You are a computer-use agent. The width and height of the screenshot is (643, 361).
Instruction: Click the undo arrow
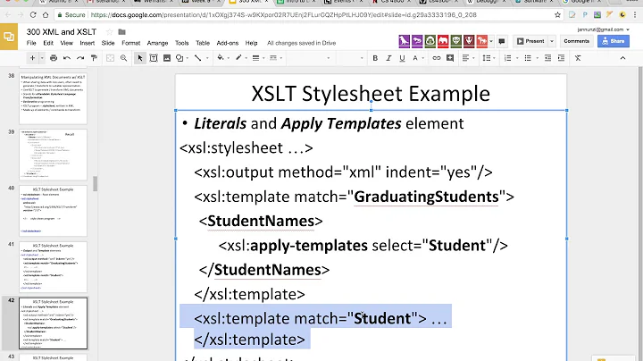tap(67, 58)
